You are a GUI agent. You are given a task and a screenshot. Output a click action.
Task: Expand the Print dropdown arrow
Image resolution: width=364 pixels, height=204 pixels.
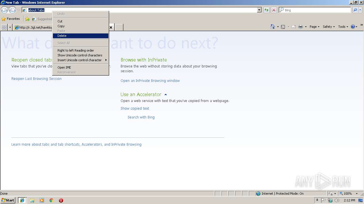click(306, 27)
